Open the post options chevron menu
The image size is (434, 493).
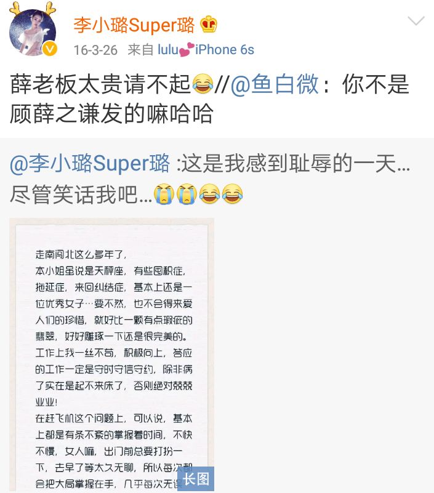(416, 21)
